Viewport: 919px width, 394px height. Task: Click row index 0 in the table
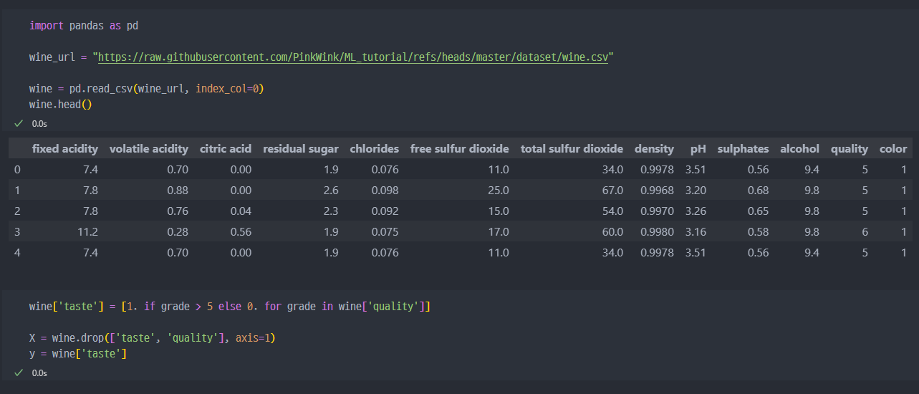17,170
